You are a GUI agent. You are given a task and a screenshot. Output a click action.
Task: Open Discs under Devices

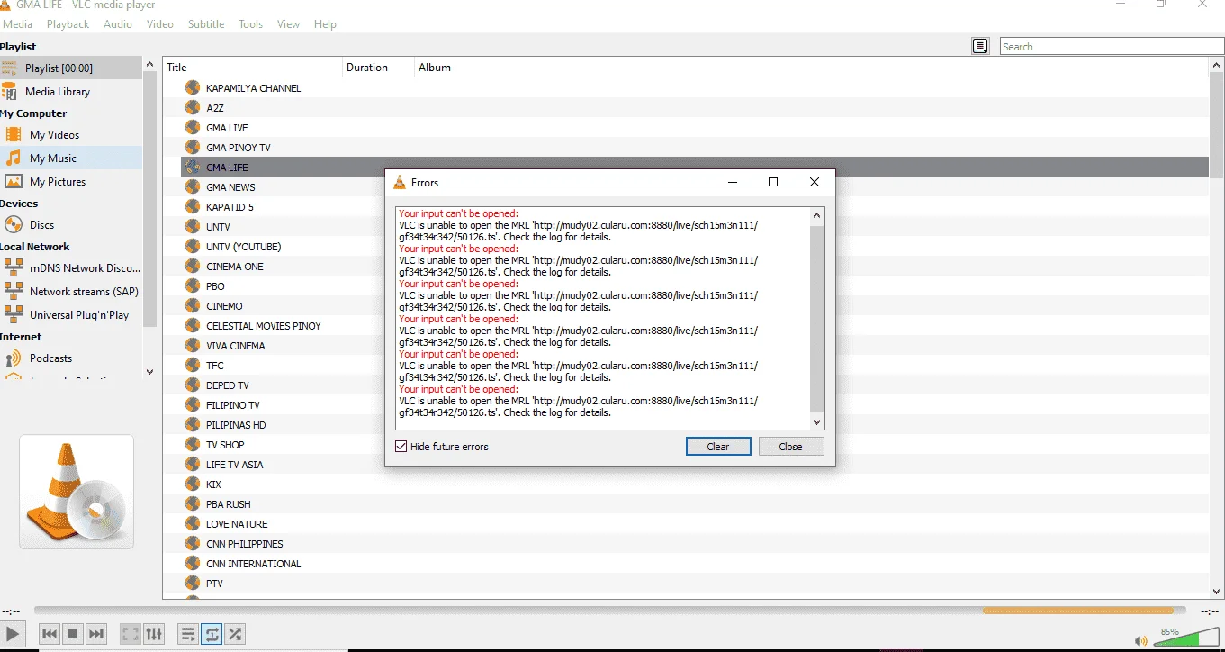(x=71, y=225)
